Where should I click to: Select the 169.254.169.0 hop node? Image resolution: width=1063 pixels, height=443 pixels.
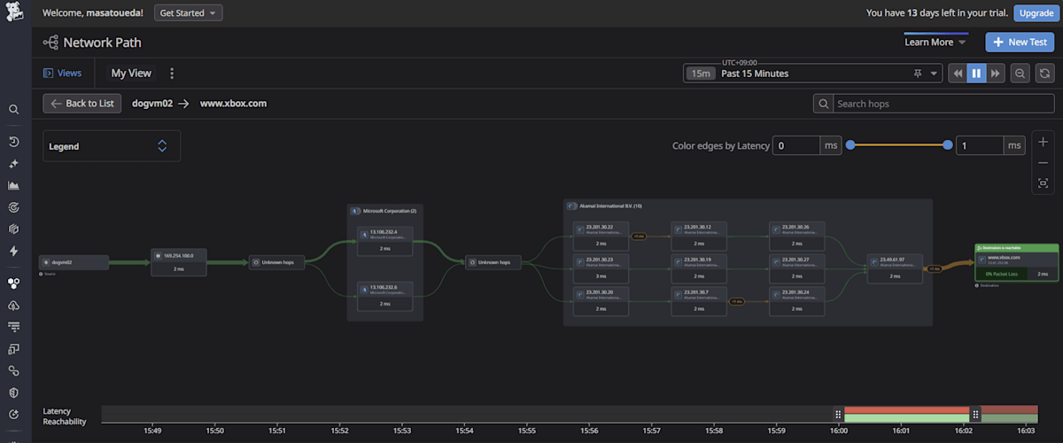point(178,262)
